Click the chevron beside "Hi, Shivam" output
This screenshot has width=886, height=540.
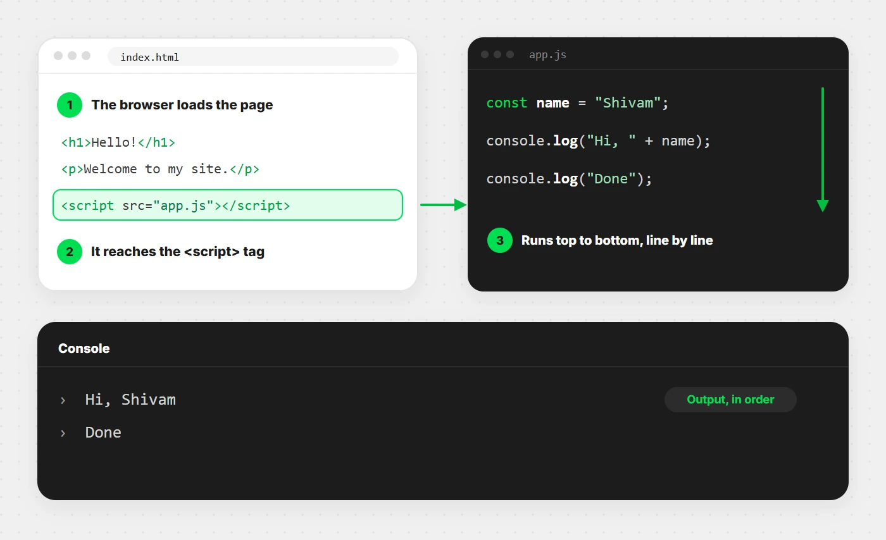63,400
